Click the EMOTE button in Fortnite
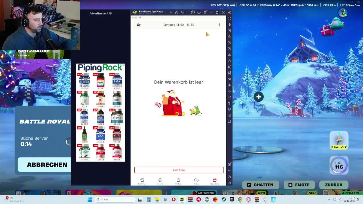The width and height of the screenshot is (363, 204). (x=299, y=185)
